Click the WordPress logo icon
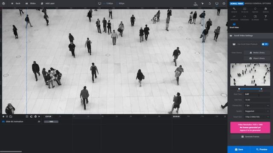Viewport: 273px width, 153px height. (x=3, y=3)
